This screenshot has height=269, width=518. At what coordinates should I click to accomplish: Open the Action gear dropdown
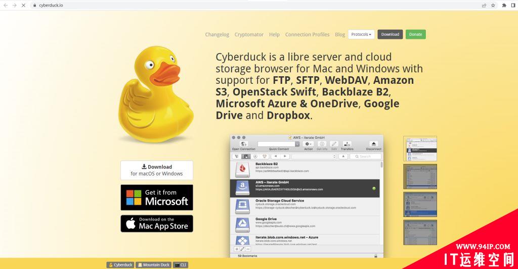(308, 144)
